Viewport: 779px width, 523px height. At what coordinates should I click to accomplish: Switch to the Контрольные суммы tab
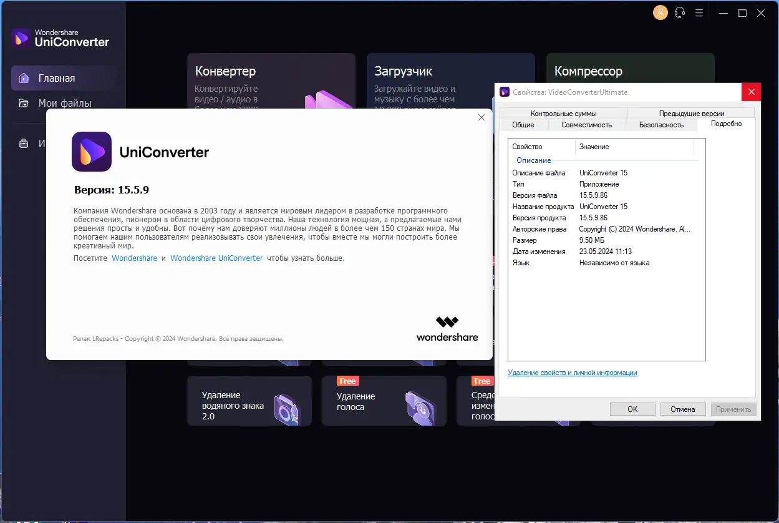click(x=563, y=114)
